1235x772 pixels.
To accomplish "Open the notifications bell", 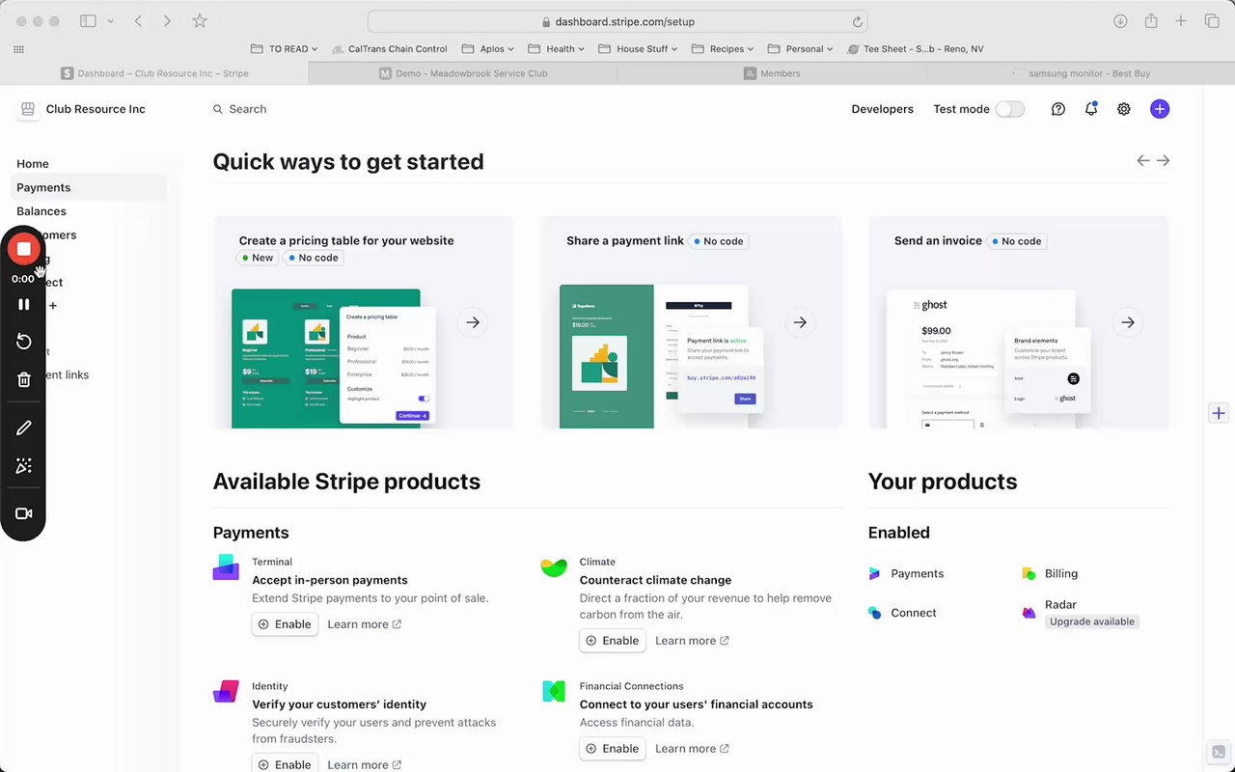I will point(1091,109).
